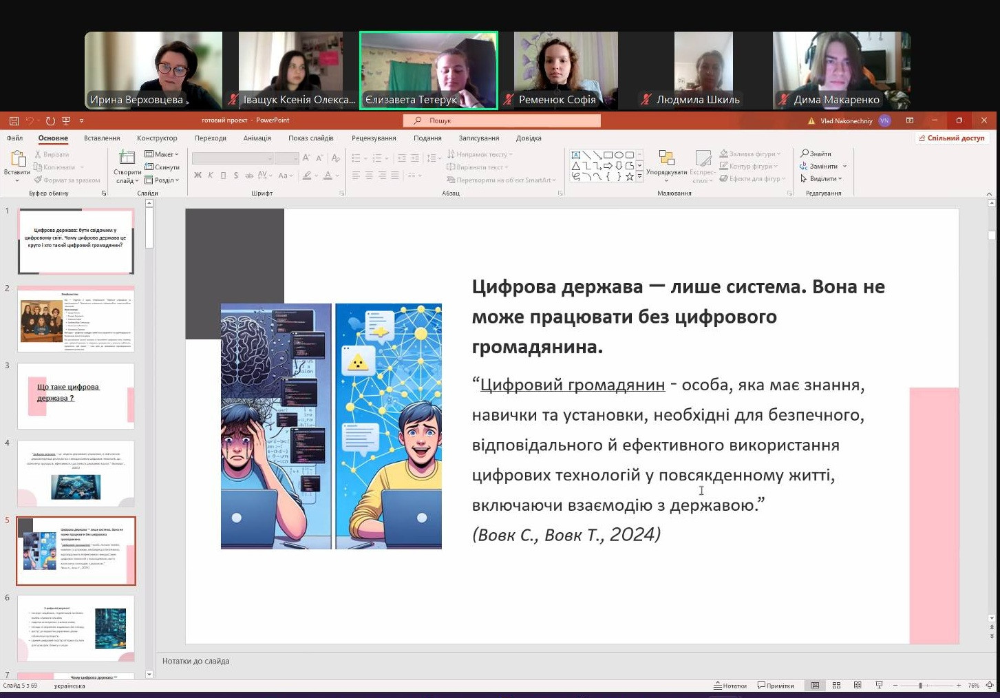Open the font size combo box
This screenshot has height=698, width=1000.
(286, 158)
